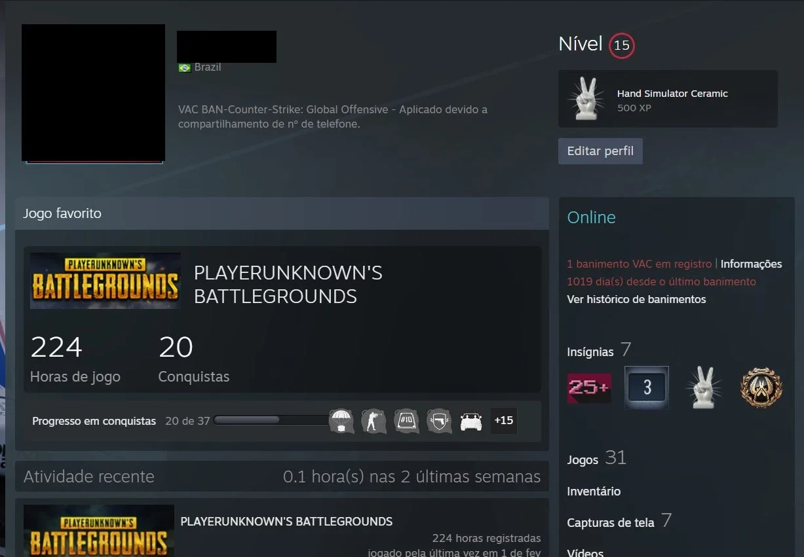804x557 pixels.
Task: Open the Insígnias badges list
Action: coord(590,352)
